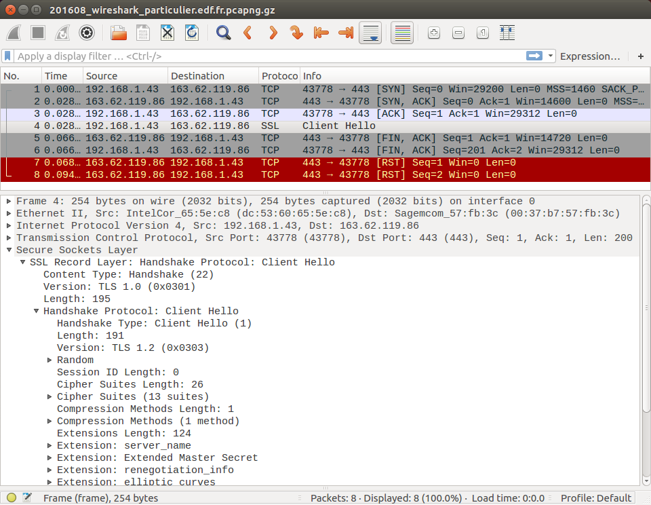Collapse the Secure Sockets Layer section

click(x=9, y=250)
